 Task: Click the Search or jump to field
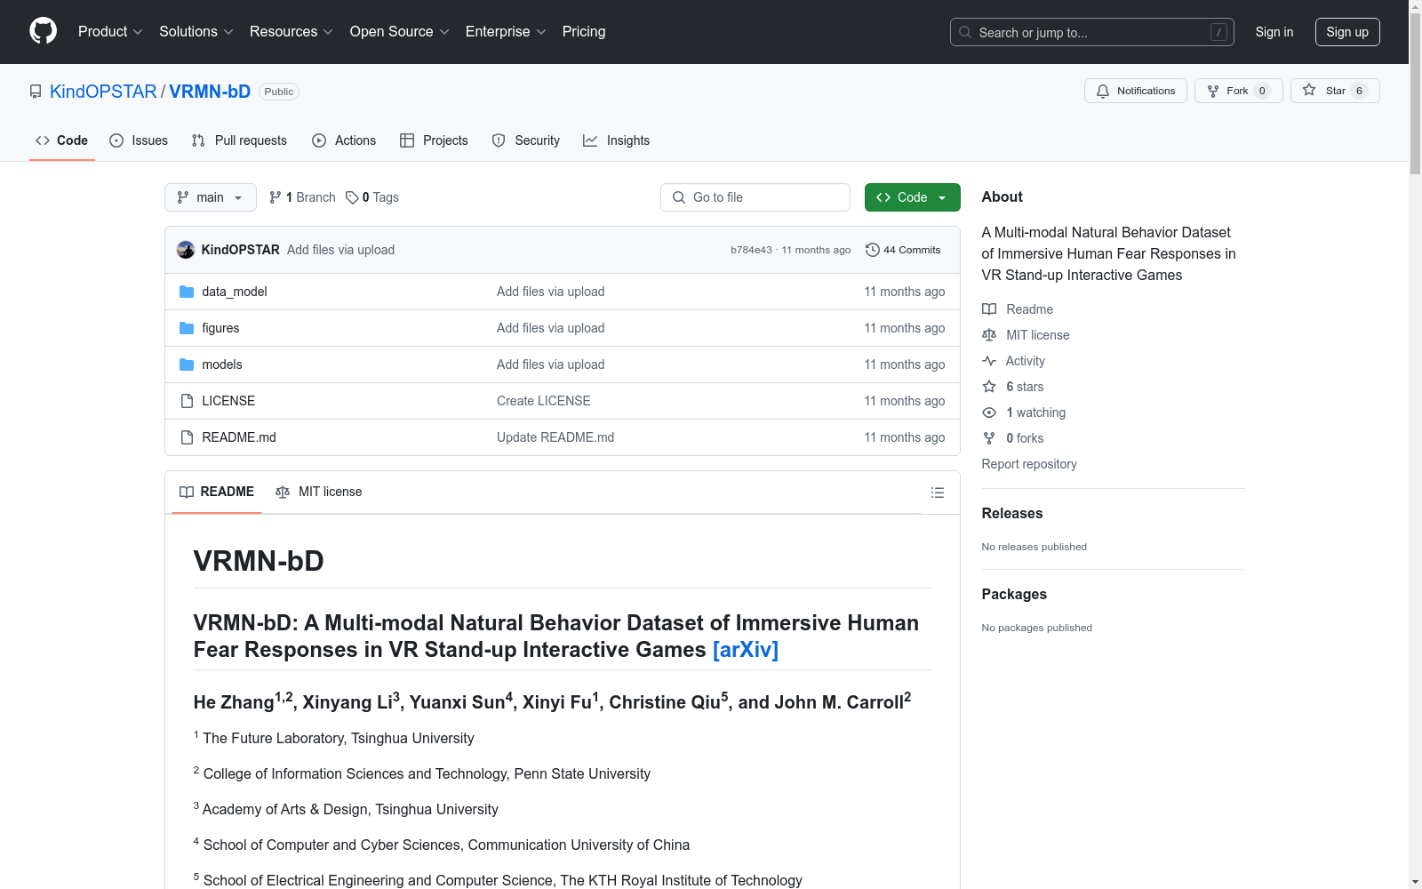(1092, 32)
